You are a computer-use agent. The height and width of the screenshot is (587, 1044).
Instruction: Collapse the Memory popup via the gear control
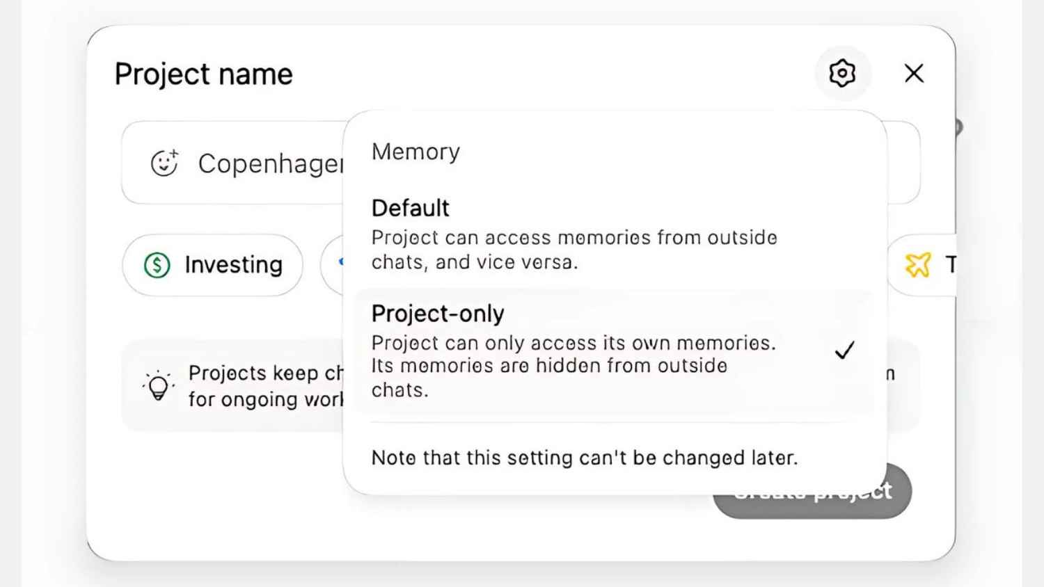[843, 73]
